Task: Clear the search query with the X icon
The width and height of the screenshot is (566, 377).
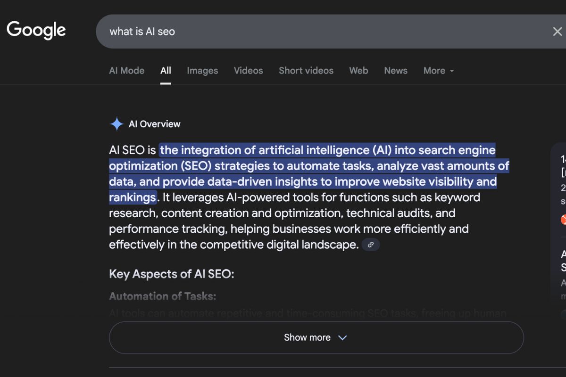Action: [557, 31]
